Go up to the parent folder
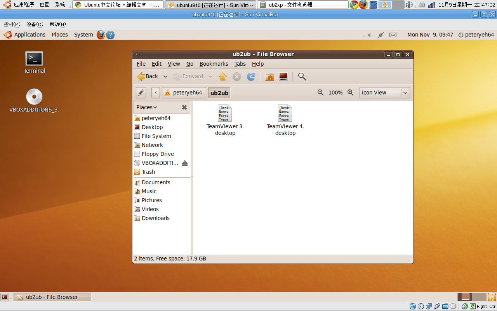Viewport: 497px width, 311px height. pyautogui.click(x=223, y=77)
